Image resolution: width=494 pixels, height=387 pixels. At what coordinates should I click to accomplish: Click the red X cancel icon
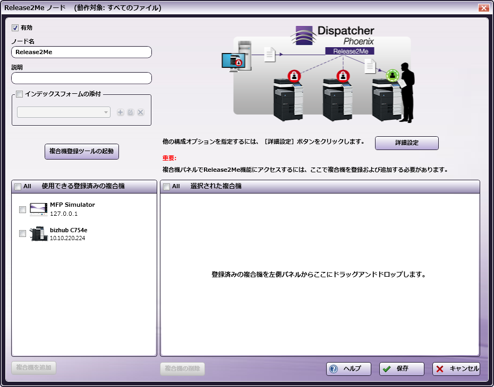(440, 369)
